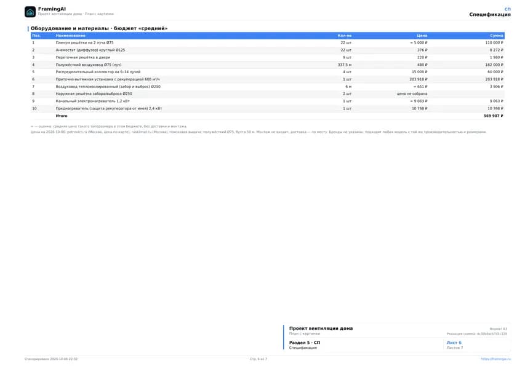This screenshot has height=366, width=517.
Task: Click 'Проект вентиляции дома' in the title block
Action: (x=321, y=328)
